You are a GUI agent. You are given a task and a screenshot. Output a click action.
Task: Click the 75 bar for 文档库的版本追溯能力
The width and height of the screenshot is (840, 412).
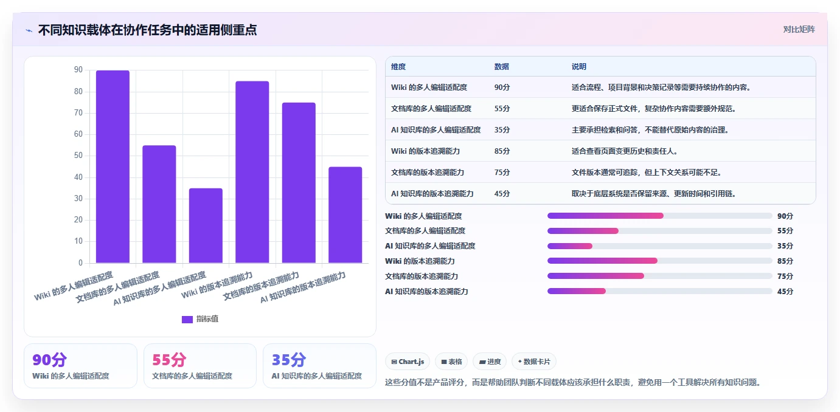pyautogui.click(x=299, y=183)
